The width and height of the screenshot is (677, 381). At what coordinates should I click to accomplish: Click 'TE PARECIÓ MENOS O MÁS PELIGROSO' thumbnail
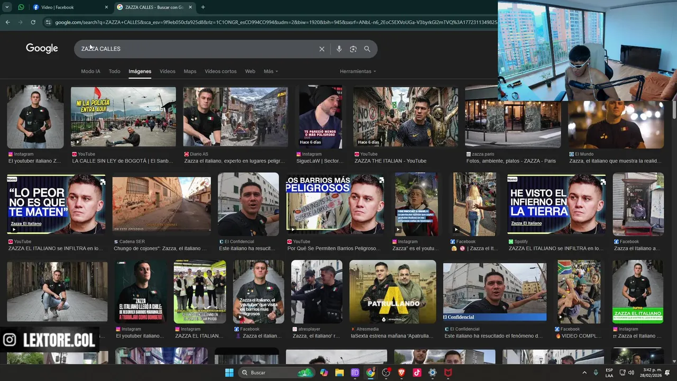coord(321,117)
